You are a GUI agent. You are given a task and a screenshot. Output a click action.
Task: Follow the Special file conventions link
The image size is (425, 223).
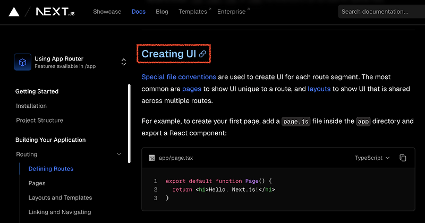click(x=178, y=77)
